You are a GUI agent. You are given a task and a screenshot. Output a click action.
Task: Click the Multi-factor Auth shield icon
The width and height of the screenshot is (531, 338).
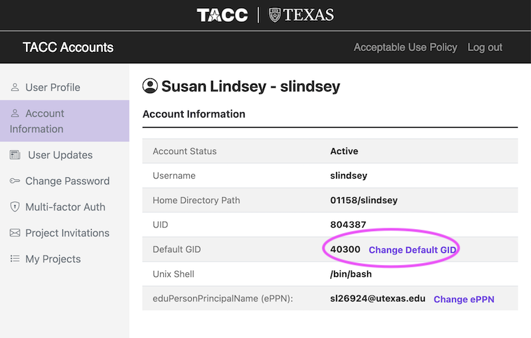point(15,207)
